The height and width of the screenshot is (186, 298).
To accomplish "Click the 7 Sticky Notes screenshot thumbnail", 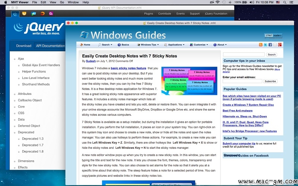I will pyautogui.click(x=189, y=81).
